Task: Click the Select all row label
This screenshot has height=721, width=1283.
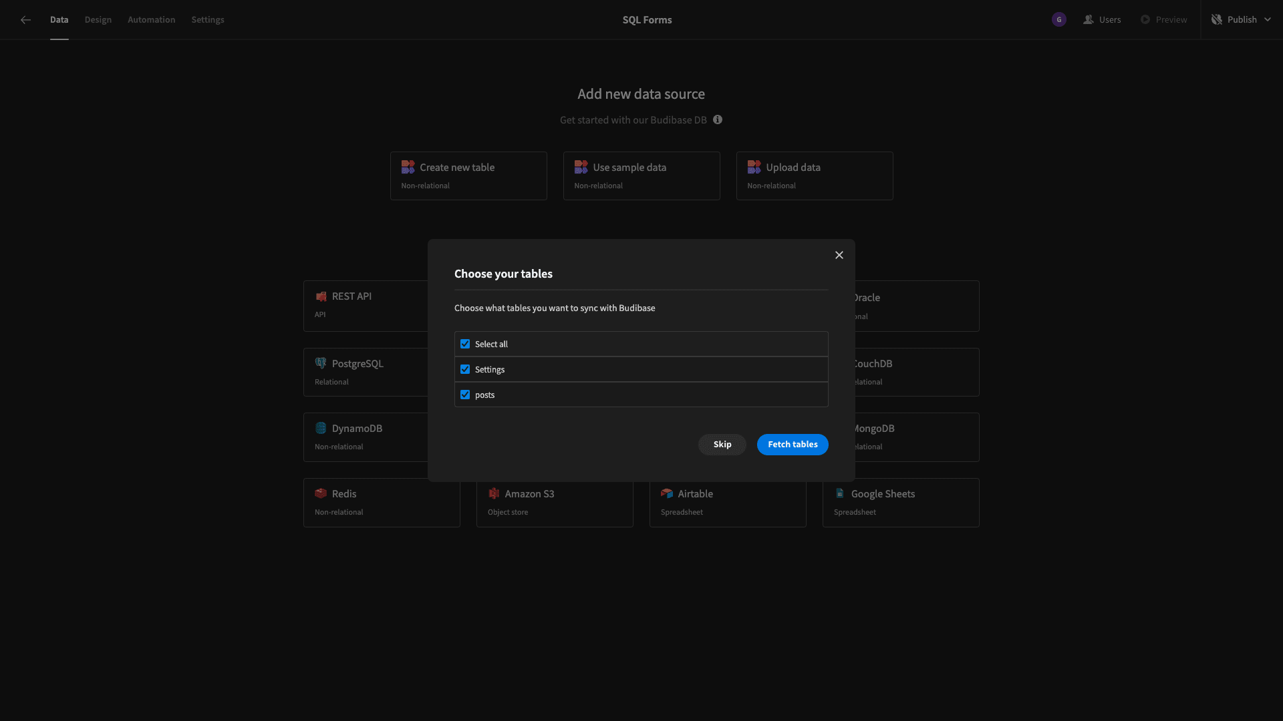Action: coord(491,344)
